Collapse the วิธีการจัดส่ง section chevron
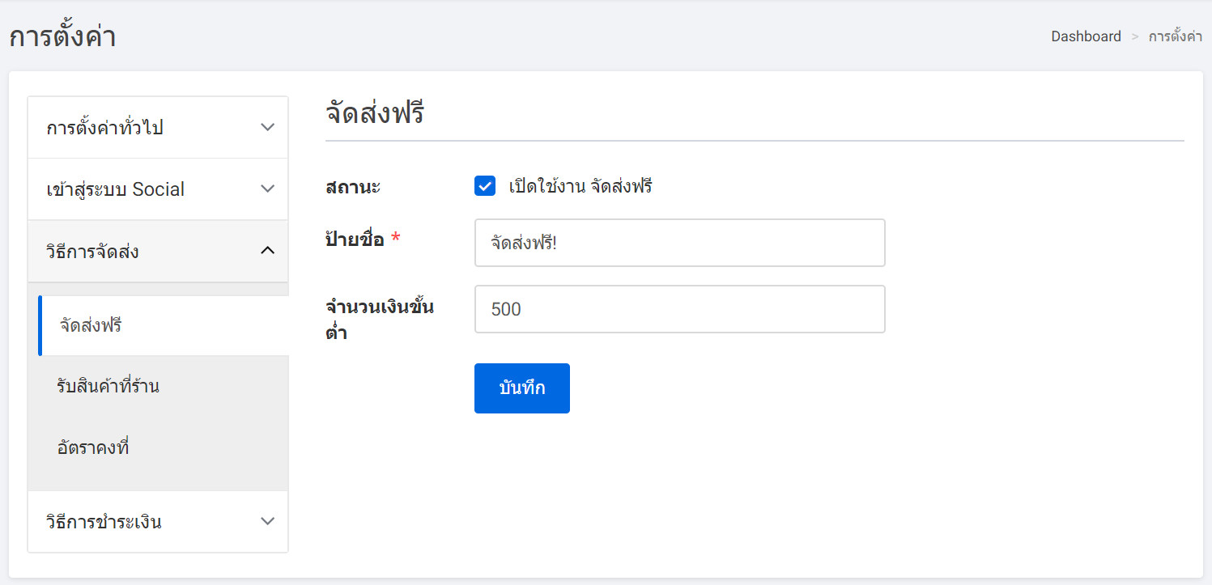The image size is (1212, 585). 268,252
